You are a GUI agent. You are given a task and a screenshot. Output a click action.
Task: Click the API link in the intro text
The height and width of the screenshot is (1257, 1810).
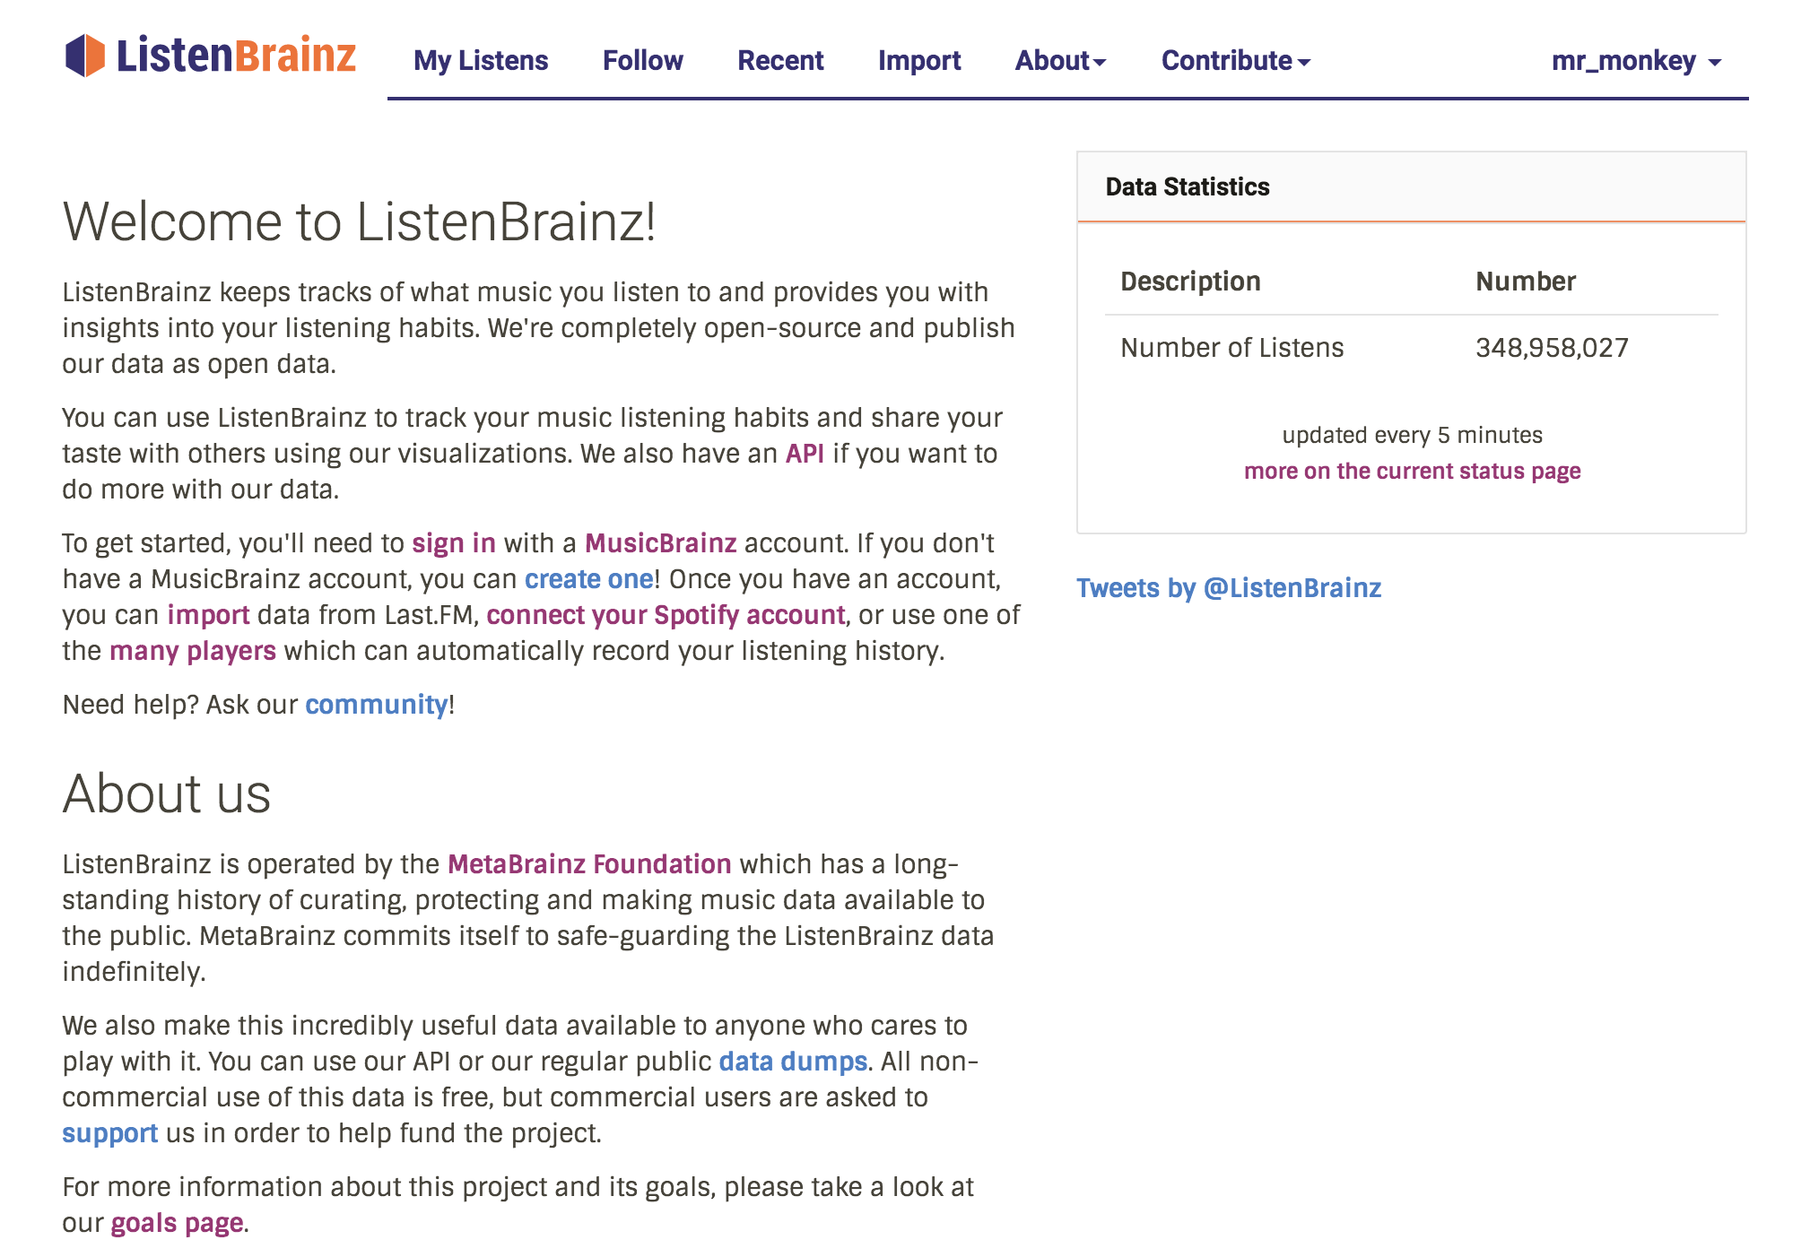(x=805, y=454)
